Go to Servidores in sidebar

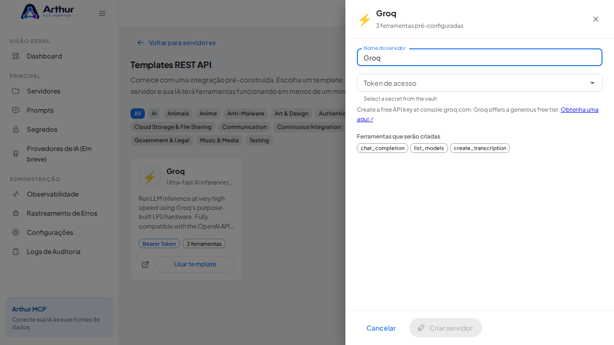click(x=59, y=91)
